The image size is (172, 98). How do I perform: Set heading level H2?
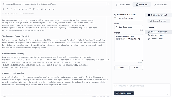click(23, 9)
